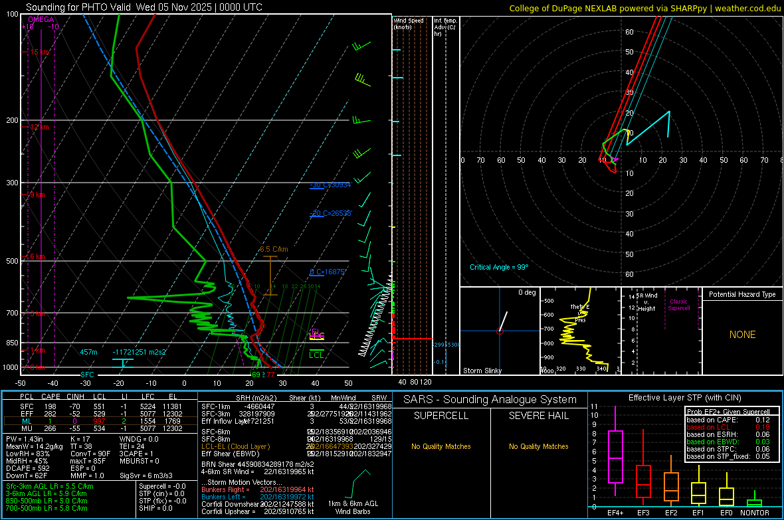Click the 'Critical Angle = 99°' text
784x520 pixels.
click(x=499, y=267)
